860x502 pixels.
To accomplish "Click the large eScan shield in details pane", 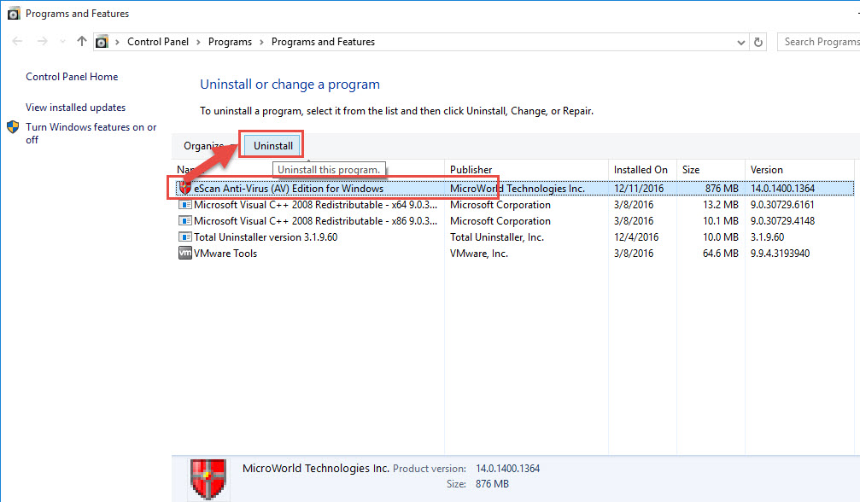I will 208,479.
